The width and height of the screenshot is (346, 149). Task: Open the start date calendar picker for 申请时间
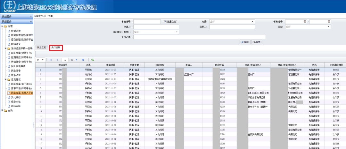coord(305,22)
